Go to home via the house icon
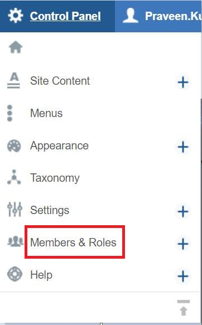 click(x=16, y=47)
